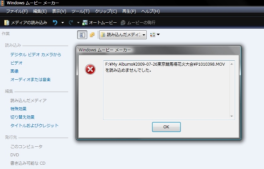Click the ビデオ import link
Screen dimensions: 264x169
click(16, 63)
